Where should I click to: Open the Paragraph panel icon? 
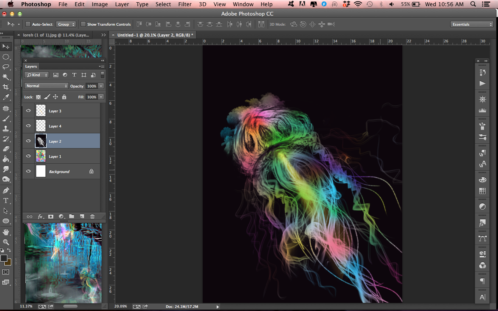point(482,281)
